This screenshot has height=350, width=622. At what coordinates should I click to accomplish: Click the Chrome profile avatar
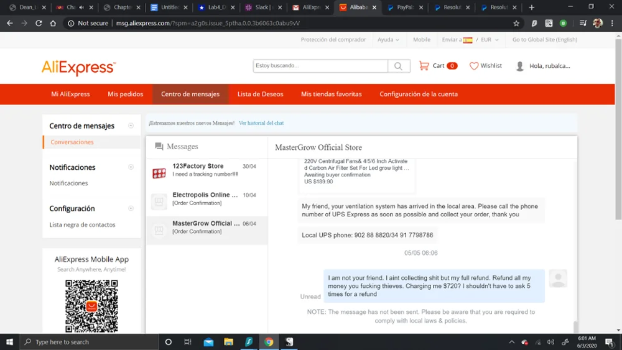tap(598, 24)
